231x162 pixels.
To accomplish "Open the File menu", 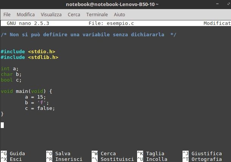I will coord(7,15).
